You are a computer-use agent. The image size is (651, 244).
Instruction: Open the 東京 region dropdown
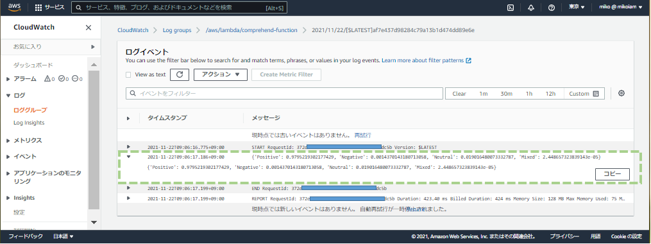576,7
